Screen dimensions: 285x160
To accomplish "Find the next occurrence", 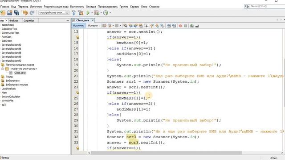I will point(135,26).
